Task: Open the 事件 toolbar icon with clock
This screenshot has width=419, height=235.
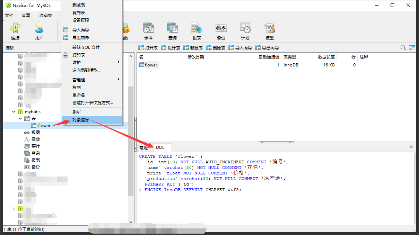Action: pyautogui.click(x=148, y=31)
